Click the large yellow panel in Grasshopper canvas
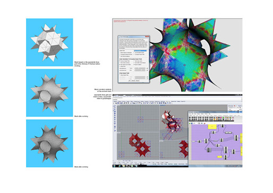Screen dimensions: 273x193 point(212,127)
